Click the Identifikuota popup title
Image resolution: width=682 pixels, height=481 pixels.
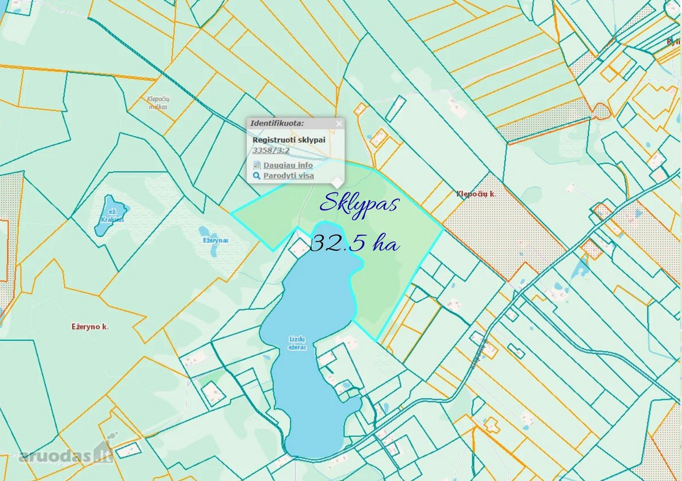277,123
